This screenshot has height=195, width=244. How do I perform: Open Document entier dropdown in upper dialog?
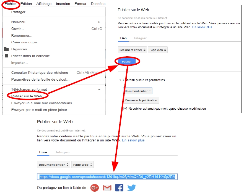132,50
